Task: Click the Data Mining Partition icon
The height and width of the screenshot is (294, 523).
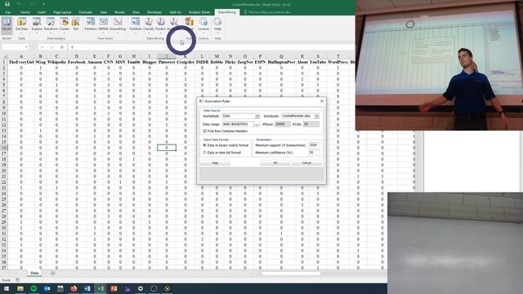Action: 136,24
